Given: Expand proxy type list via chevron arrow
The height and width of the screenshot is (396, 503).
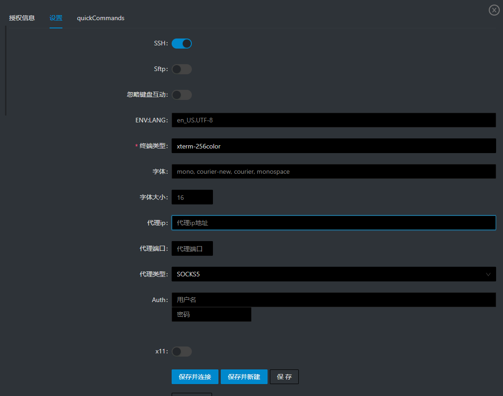Looking at the screenshot, I should [x=488, y=274].
